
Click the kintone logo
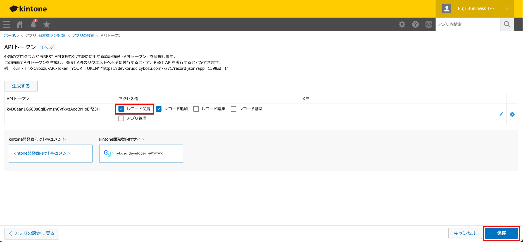pos(28,9)
